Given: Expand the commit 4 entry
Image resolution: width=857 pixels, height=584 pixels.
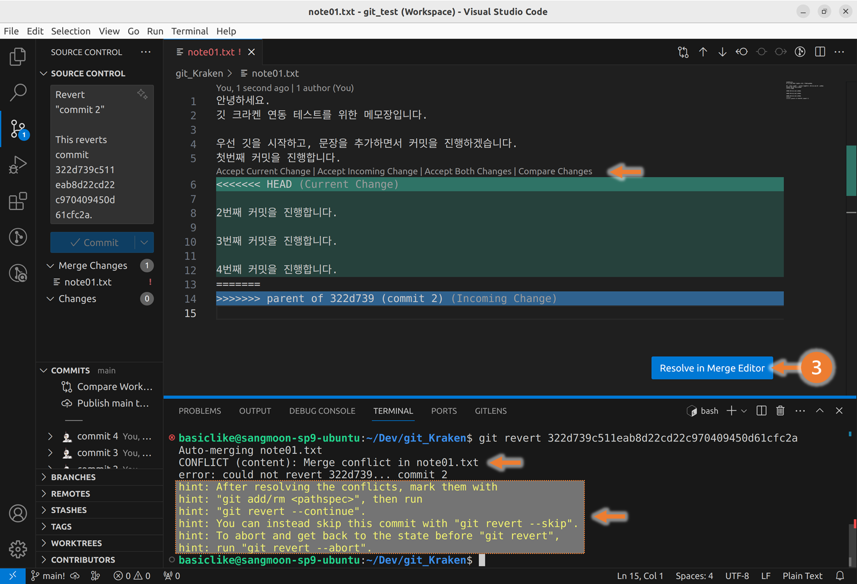Looking at the screenshot, I should click(50, 436).
